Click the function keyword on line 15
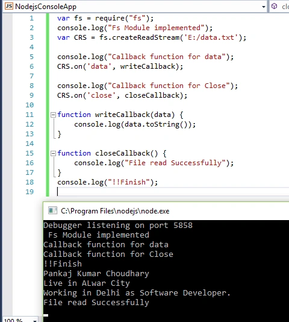The width and height of the screenshot is (289, 322). point(74,153)
